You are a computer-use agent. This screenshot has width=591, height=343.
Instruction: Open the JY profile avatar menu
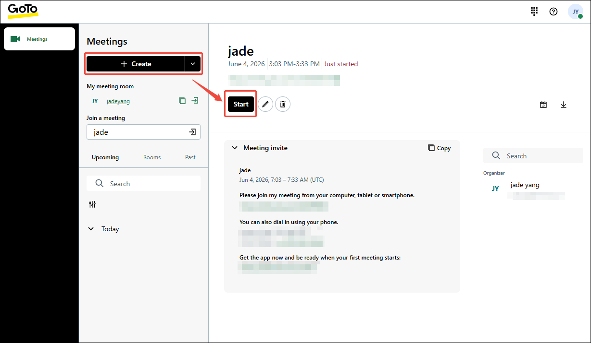pyautogui.click(x=576, y=12)
